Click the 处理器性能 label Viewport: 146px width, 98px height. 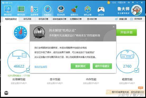19,79
